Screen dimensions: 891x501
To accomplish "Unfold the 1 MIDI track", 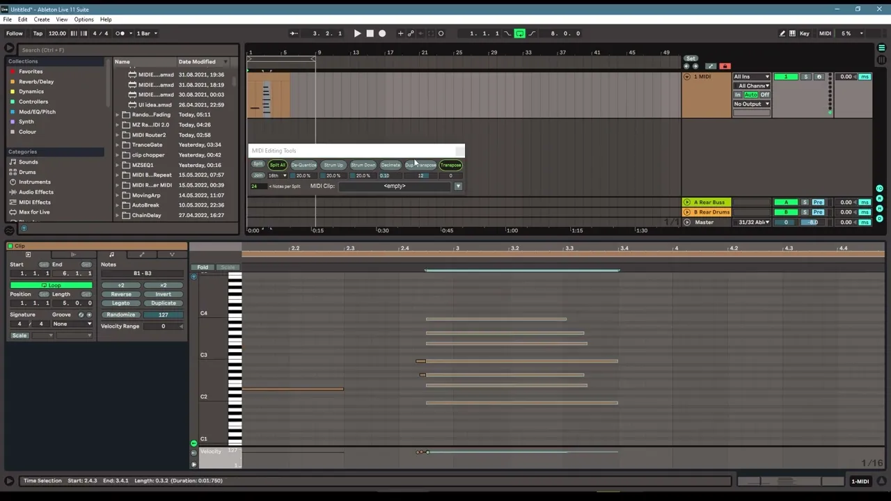I will point(687,77).
